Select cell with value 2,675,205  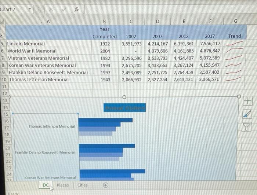pyautogui.click(x=131, y=66)
